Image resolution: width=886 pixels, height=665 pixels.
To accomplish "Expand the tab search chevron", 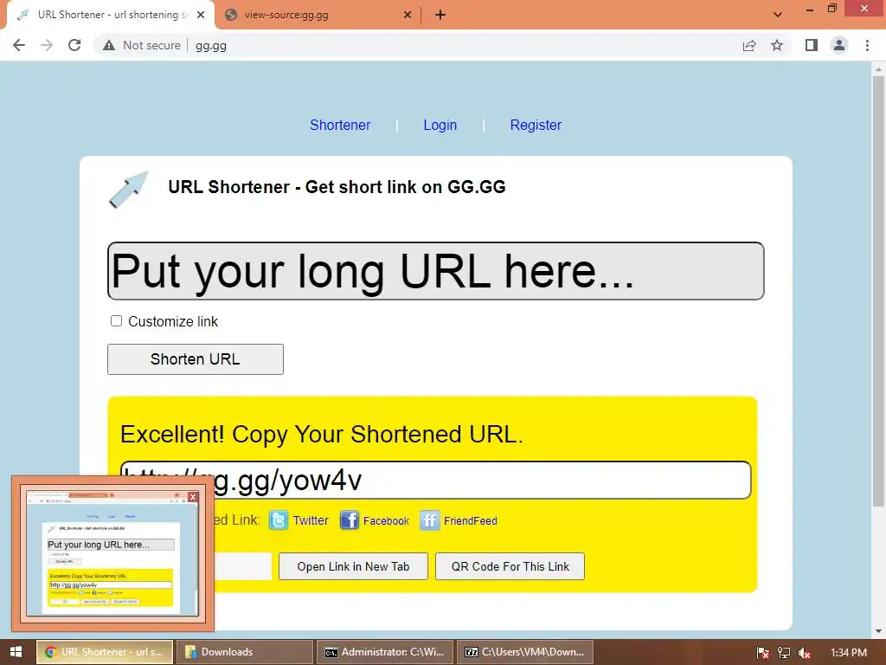I will 778,15.
